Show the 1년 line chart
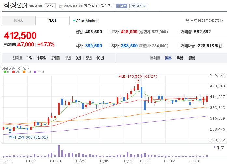227x165 pixels. [x=68, y=58]
